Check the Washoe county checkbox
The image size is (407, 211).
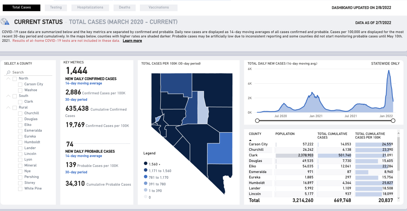click(x=20, y=90)
